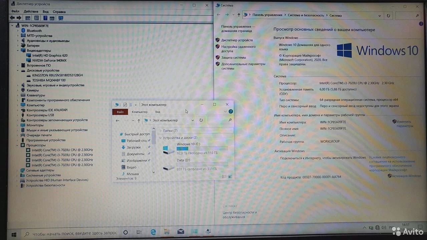Open Защита системы link

tap(234, 57)
